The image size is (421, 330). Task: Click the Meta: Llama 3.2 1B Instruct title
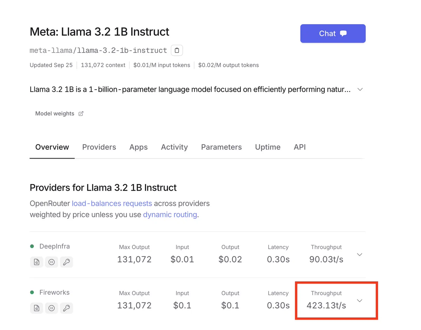click(99, 32)
